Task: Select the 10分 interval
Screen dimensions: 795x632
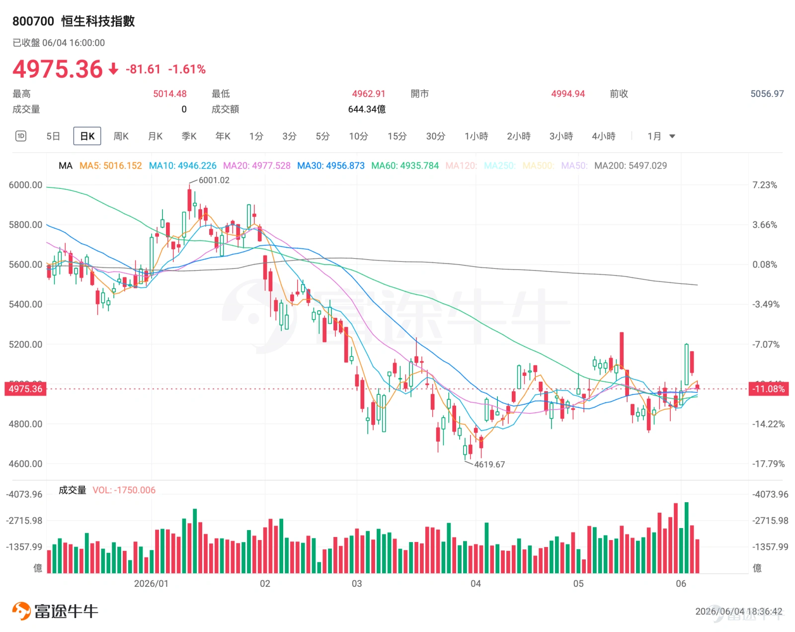Action: (x=359, y=136)
